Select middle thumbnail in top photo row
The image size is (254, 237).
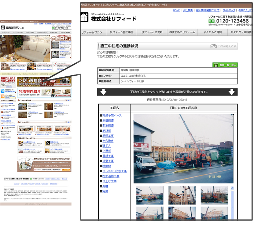182,195
